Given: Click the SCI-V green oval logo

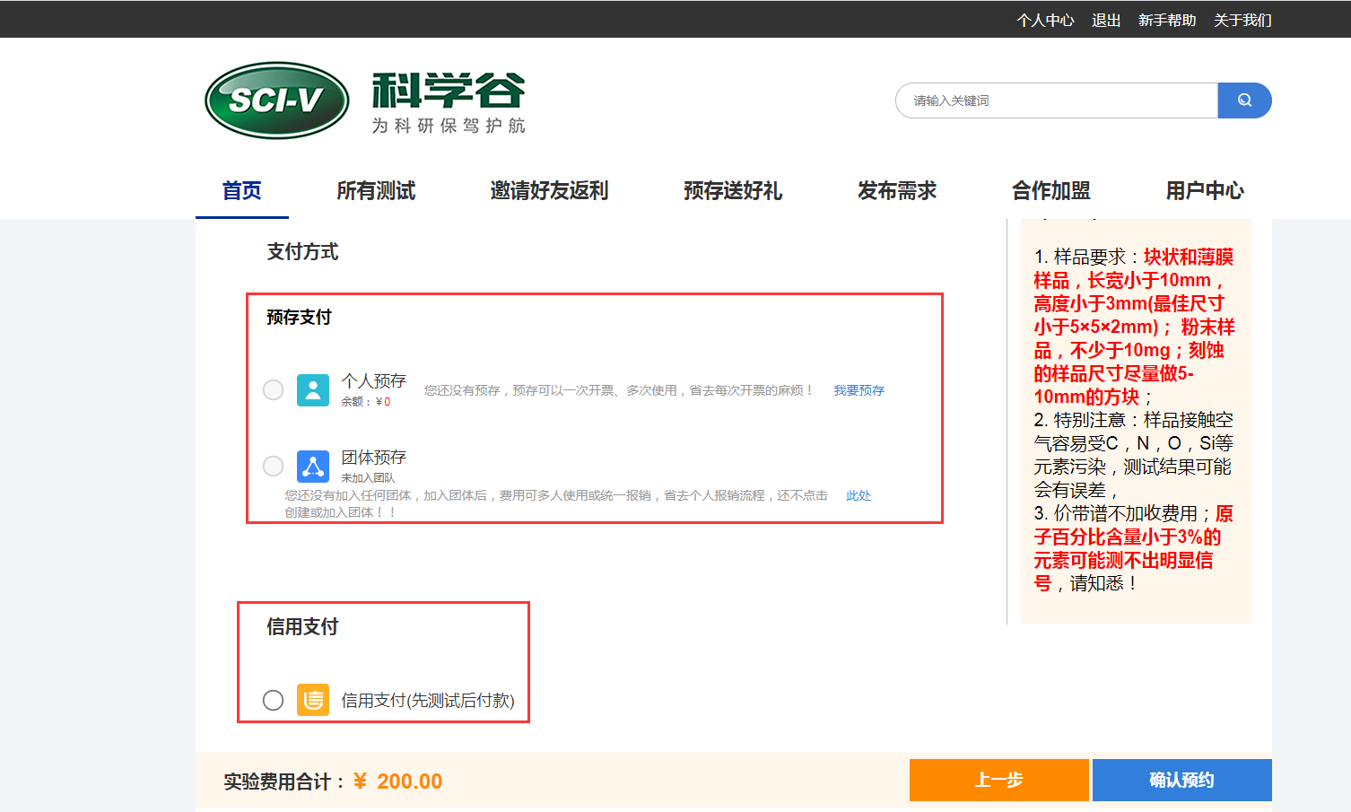Looking at the screenshot, I should [x=276, y=100].
